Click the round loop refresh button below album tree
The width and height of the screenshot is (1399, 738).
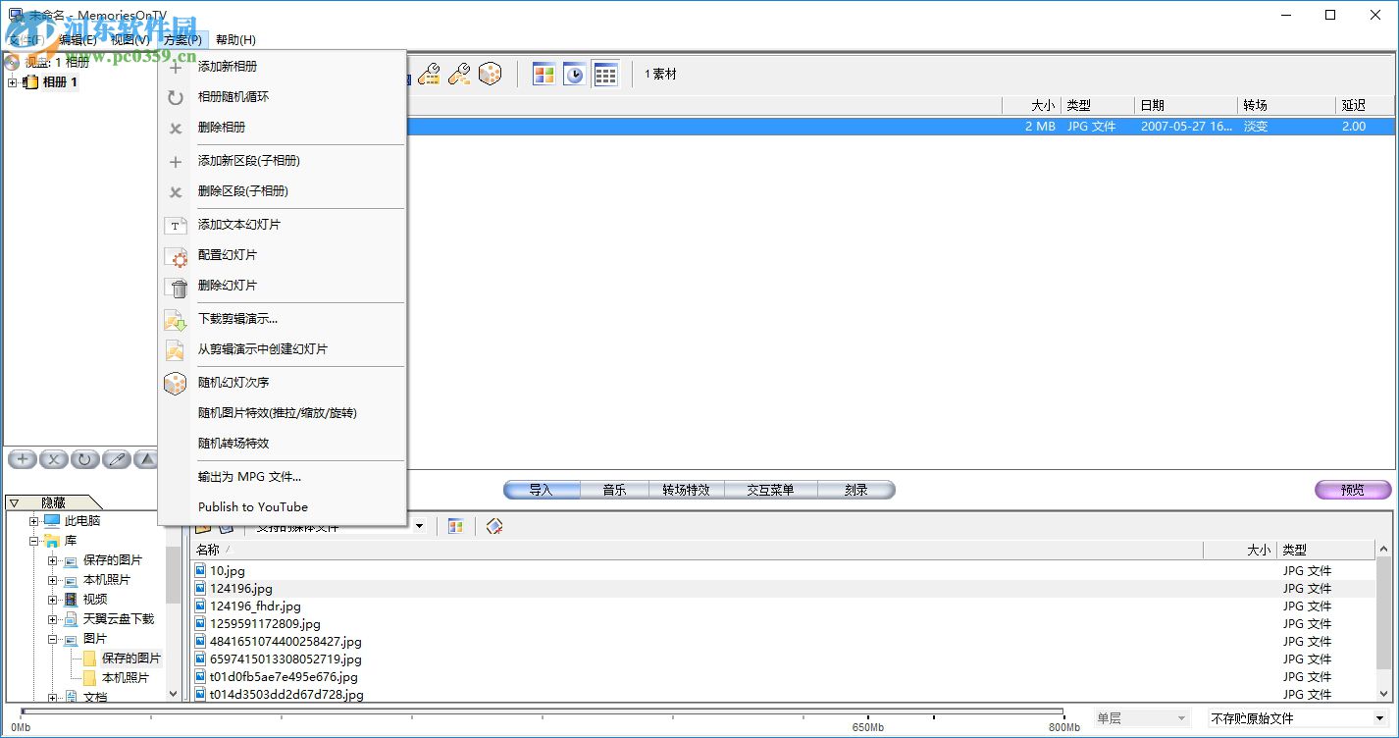(x=85, y=459)
